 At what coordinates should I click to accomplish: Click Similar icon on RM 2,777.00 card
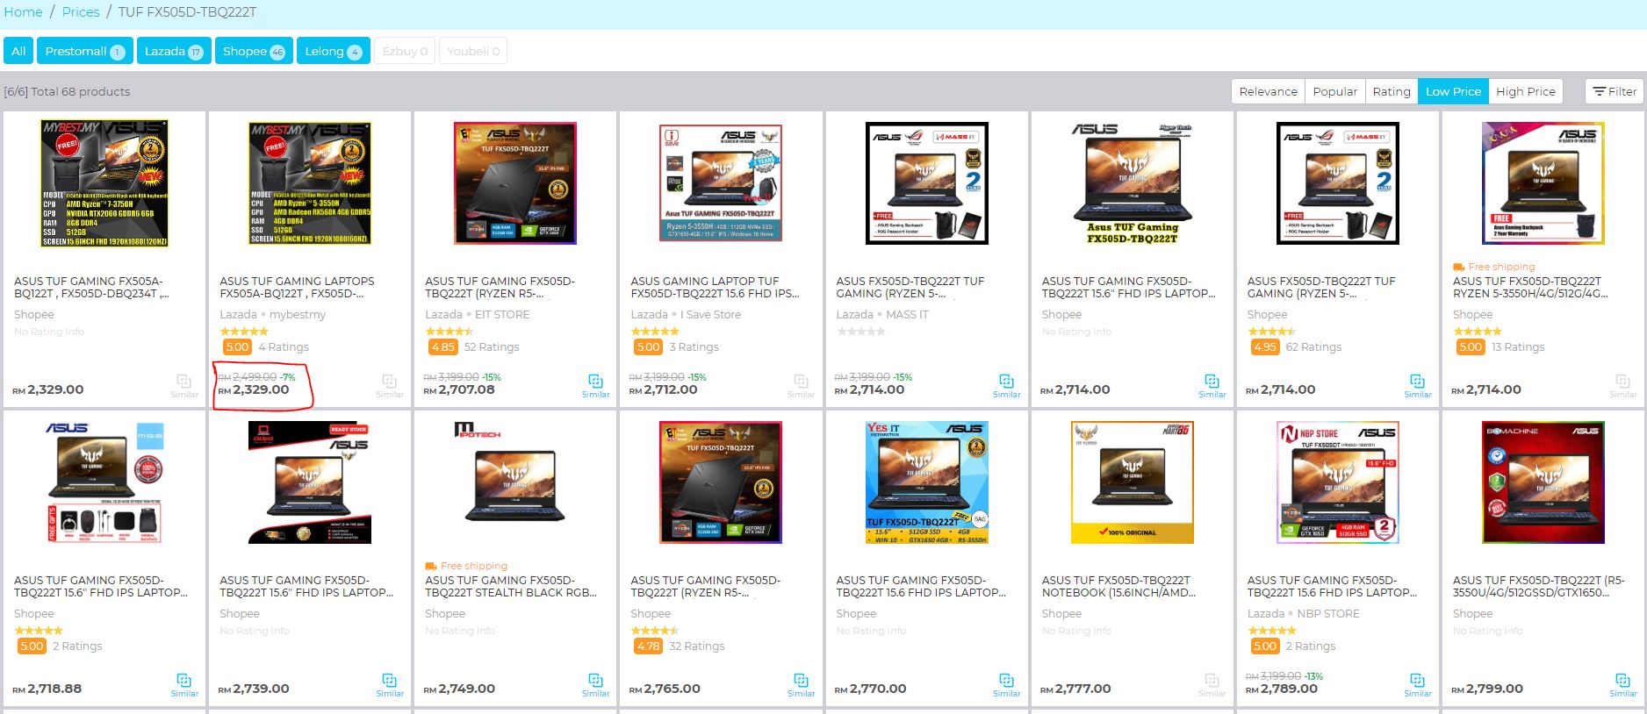[1212, 685]
